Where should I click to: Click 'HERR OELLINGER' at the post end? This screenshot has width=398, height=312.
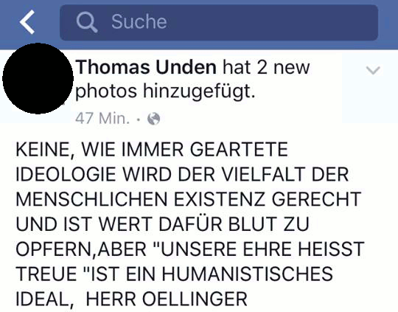point(167,299)
